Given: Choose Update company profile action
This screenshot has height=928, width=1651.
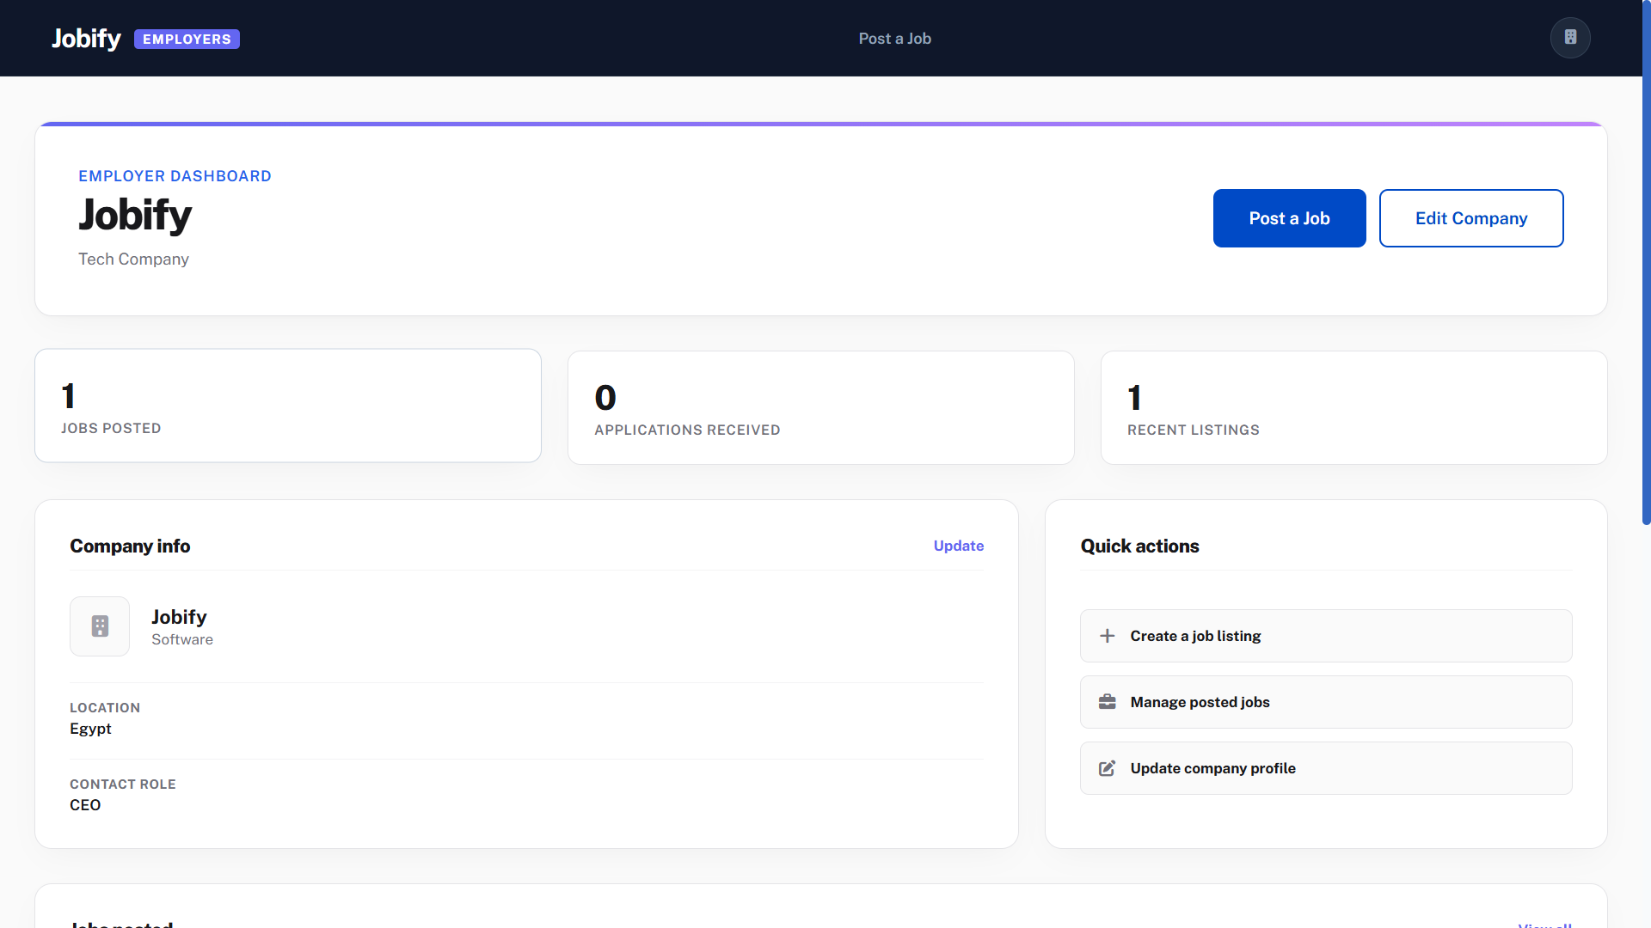Looking at the screenshot, I should coord(1326,768).
